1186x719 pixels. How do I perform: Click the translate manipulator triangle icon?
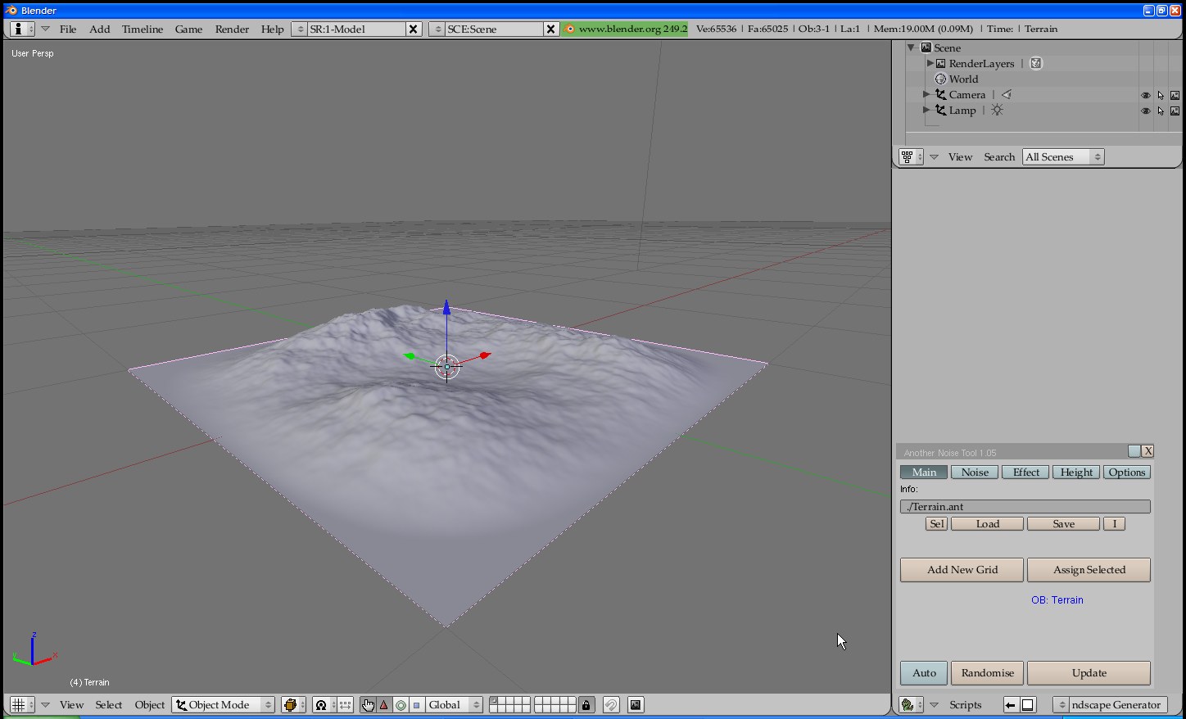pyautogui.click(x=384, y=705)
